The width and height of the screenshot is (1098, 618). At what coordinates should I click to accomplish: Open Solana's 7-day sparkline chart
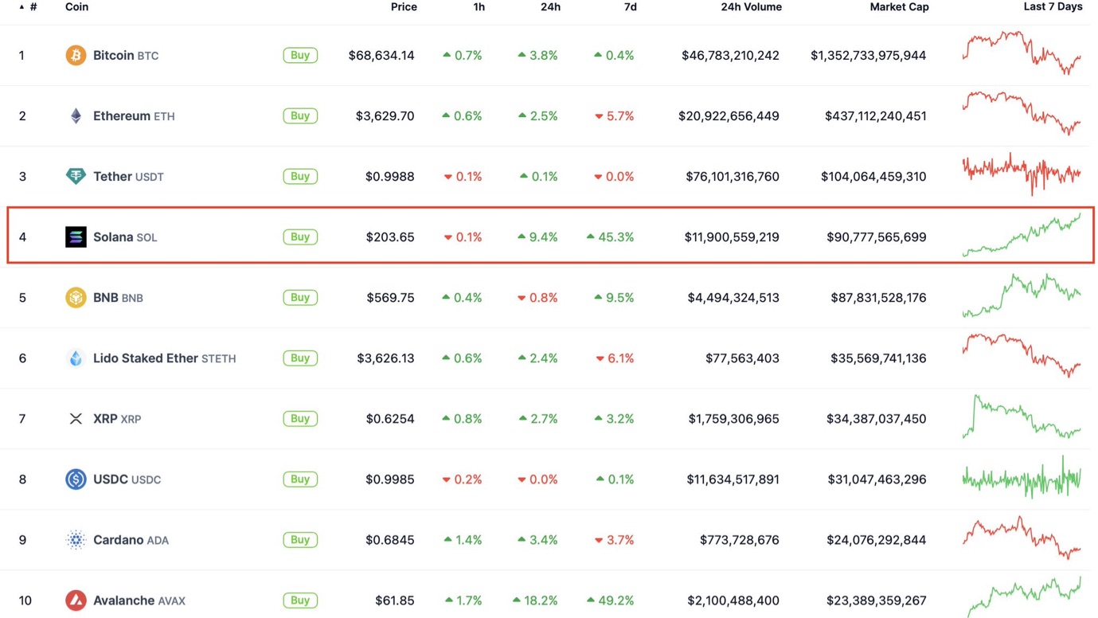[1022, 236]
